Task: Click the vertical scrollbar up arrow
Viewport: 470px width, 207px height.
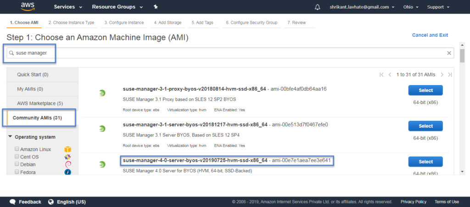Action: coord(462,44)
